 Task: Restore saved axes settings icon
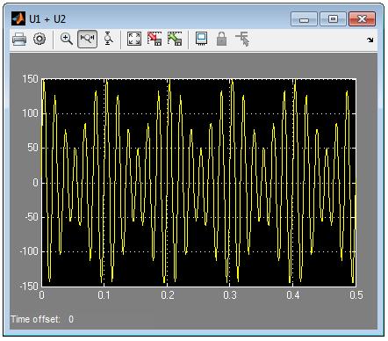click(175, 39)
